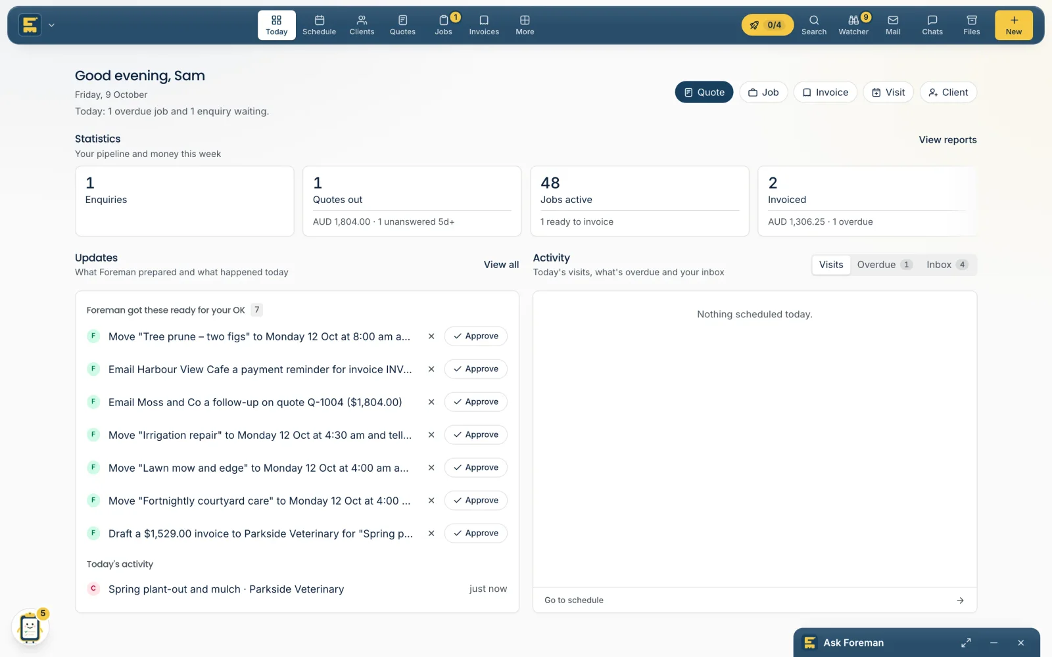Switch Activity to the Inbox tab
This screenshot has width=1052, height=657.
point(947,265)
